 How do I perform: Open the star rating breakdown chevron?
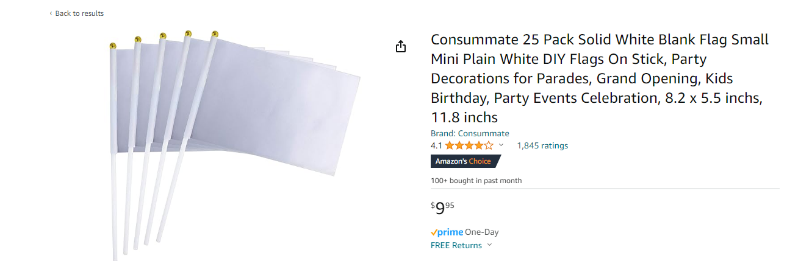pos(501,145)
